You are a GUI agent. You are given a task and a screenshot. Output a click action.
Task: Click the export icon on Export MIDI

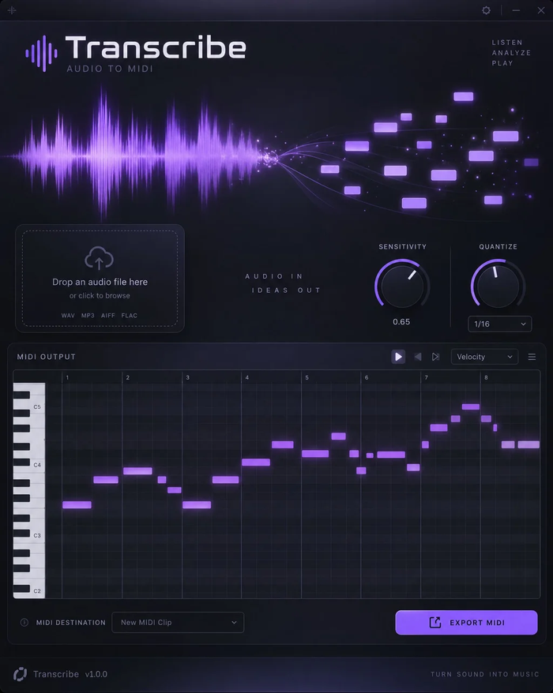click(x=435, y=622)
